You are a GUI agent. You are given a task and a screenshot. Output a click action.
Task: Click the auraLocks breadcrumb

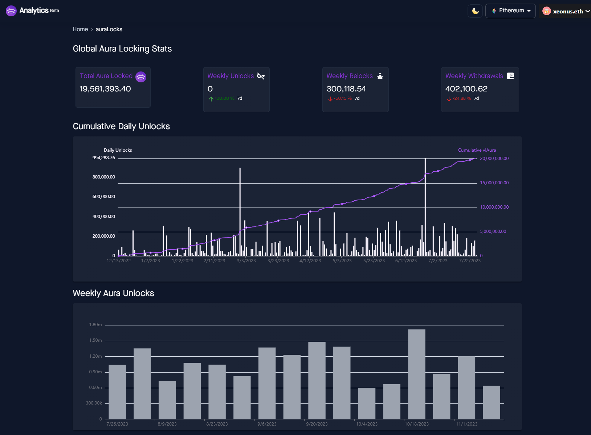tap(109, 29)
